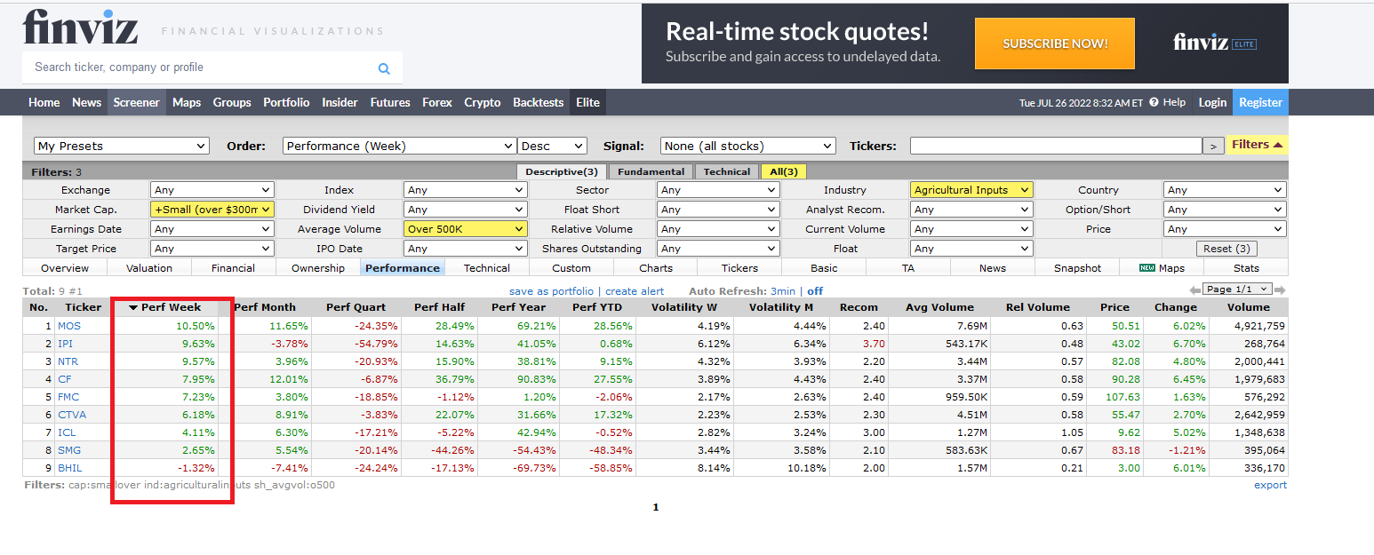Go to previous page arrow icon
The width and height of the screenshot is (1374, 555).
(1194, 290)
